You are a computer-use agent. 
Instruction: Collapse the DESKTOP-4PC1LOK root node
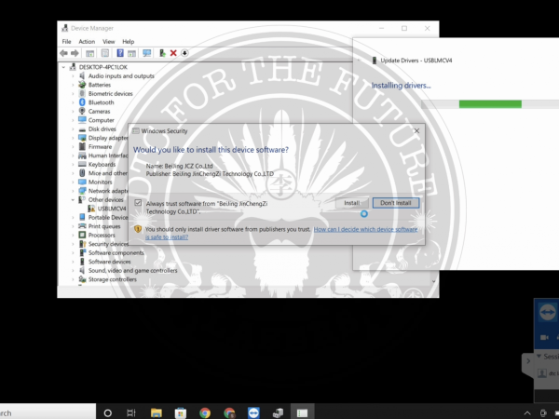63,67
